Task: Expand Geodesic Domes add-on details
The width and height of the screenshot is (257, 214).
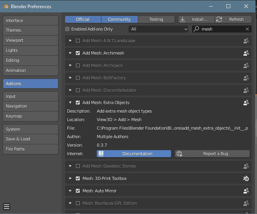Action: 70,166
